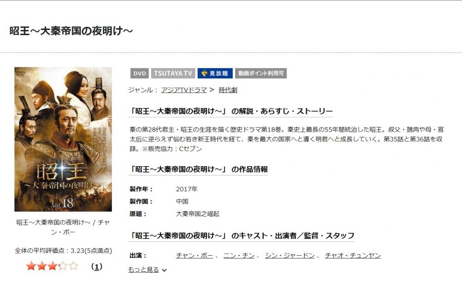Open actor ニン・チン link
This screenshot has height=288, width=462.
[x=239, y=255]
